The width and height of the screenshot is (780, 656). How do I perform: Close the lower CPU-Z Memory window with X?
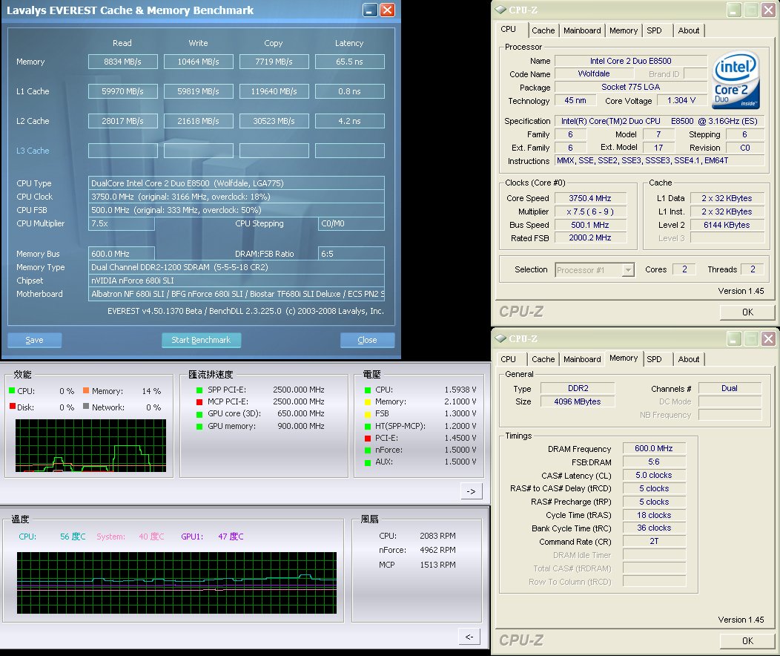pos(768,339)
